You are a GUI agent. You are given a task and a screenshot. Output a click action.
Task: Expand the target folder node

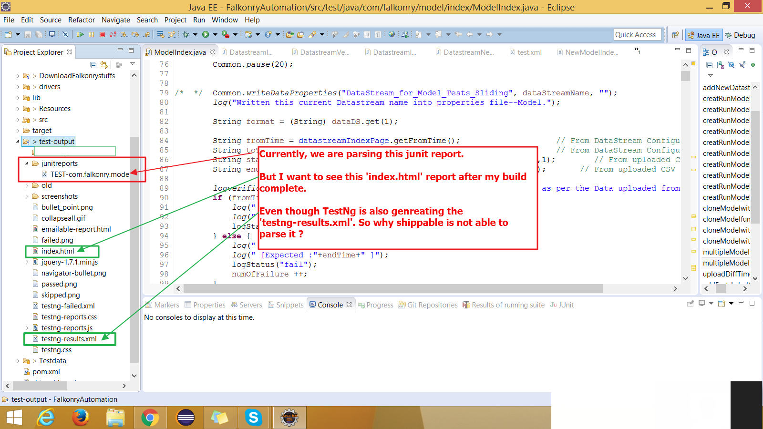click(18, 131)
